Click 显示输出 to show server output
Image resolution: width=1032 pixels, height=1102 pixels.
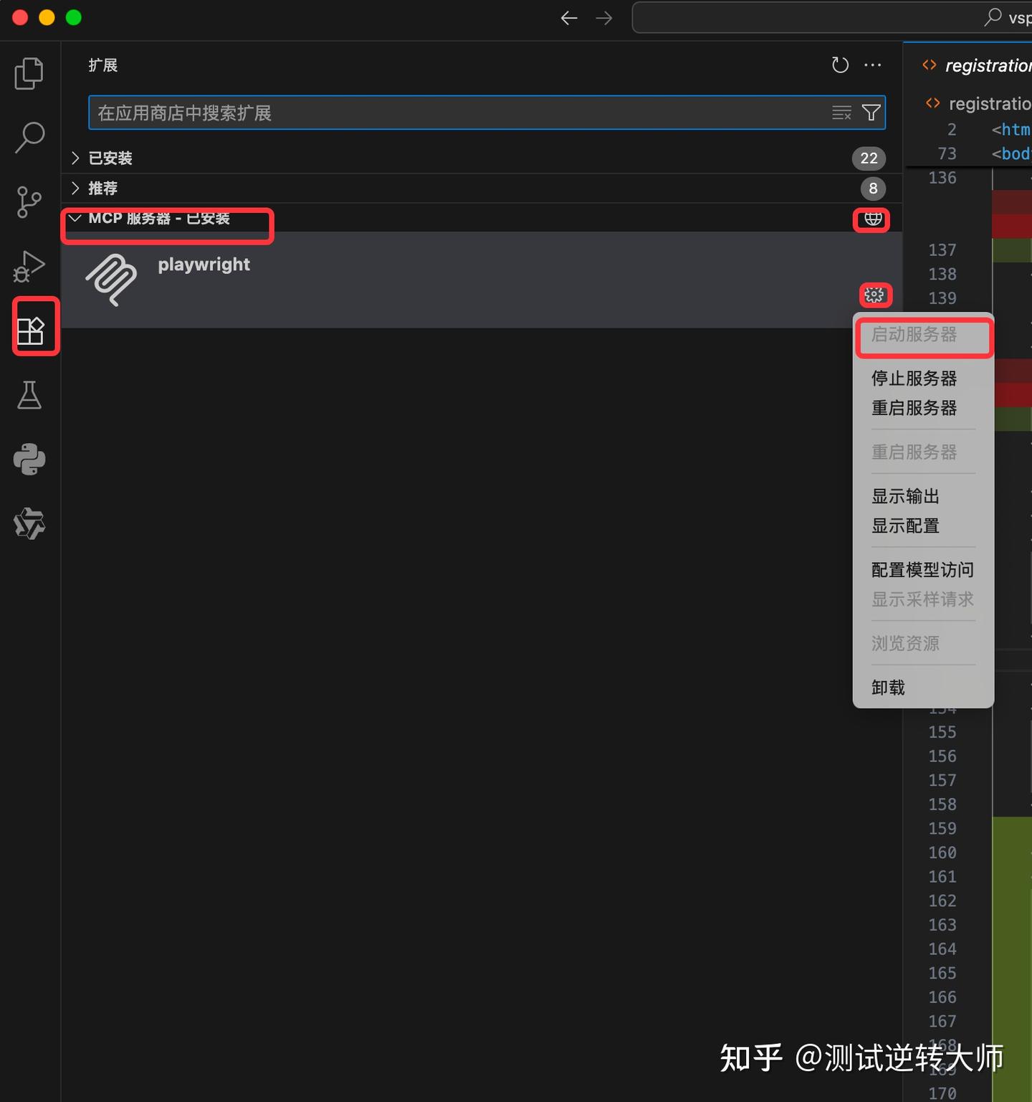(x=905, y=495)
